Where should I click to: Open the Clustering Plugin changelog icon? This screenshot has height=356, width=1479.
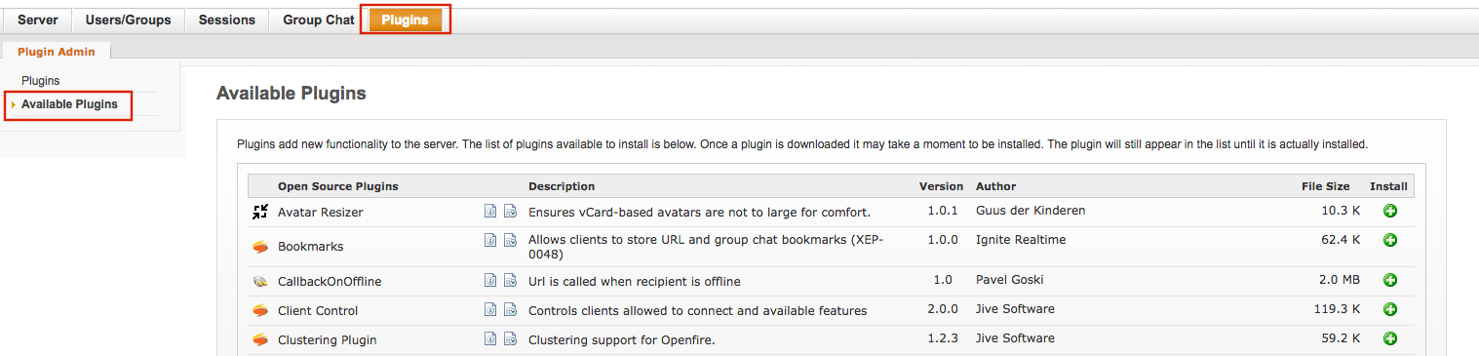[510, 339]
